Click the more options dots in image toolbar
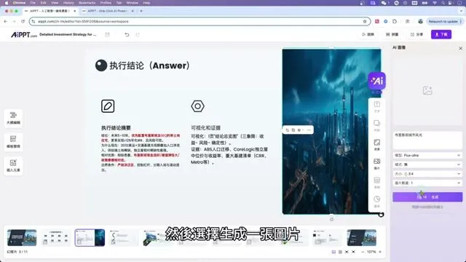 click(309, 130)
